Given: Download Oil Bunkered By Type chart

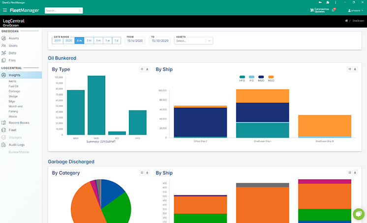Looking at the screenshot, I should coord(147,69).
